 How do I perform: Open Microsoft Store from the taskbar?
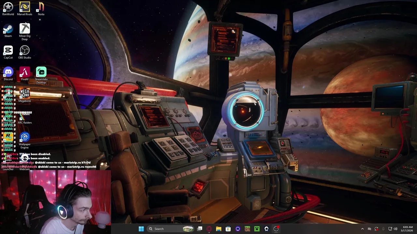click(228, 229)
